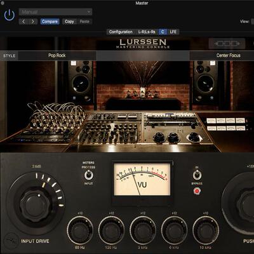
Task: Adjust the Input Drive knob
Action: [35, 204]
